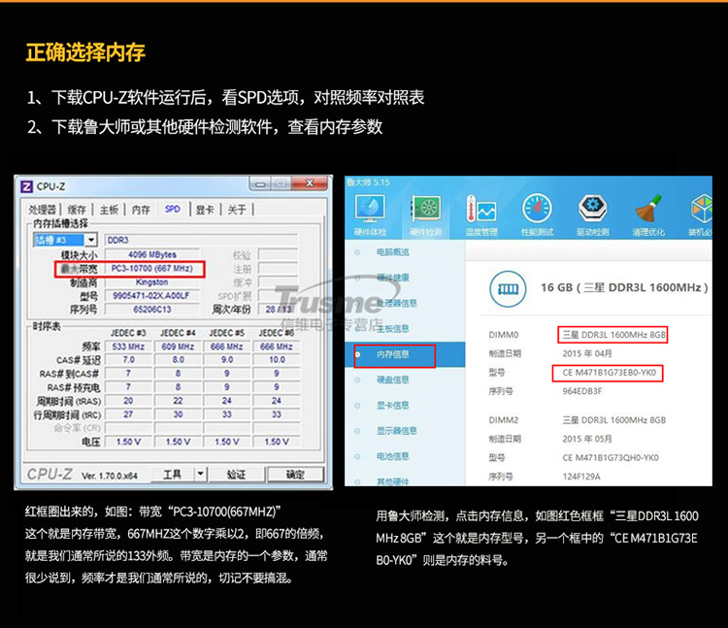Open the 驱动检测 gear icon
Screen dimensions: 728x628
[593, 209]
